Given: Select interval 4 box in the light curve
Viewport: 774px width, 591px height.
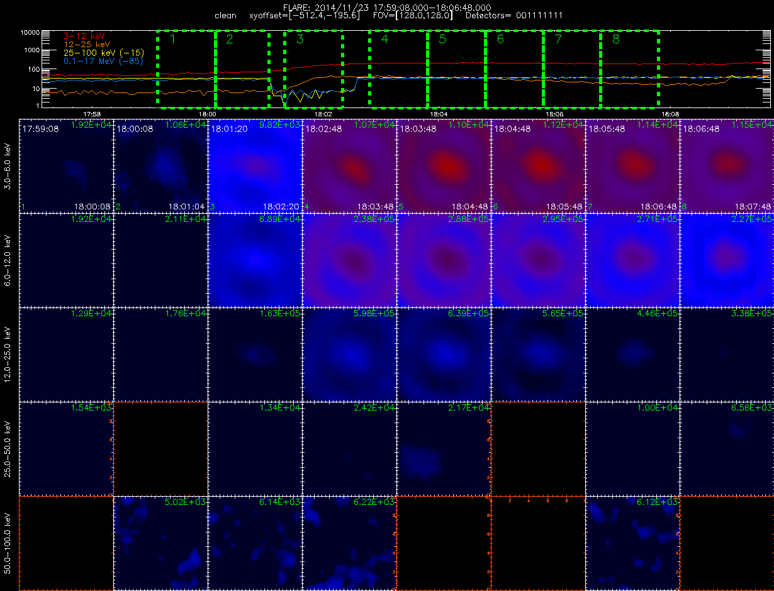Looking at the screenshot, I should tap(398, 68).
